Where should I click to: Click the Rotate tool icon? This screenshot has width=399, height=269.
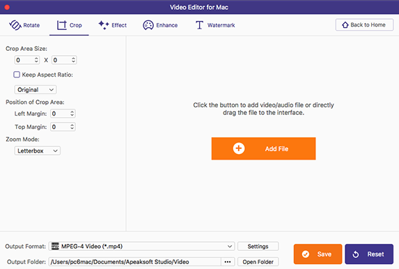(15, 25)
